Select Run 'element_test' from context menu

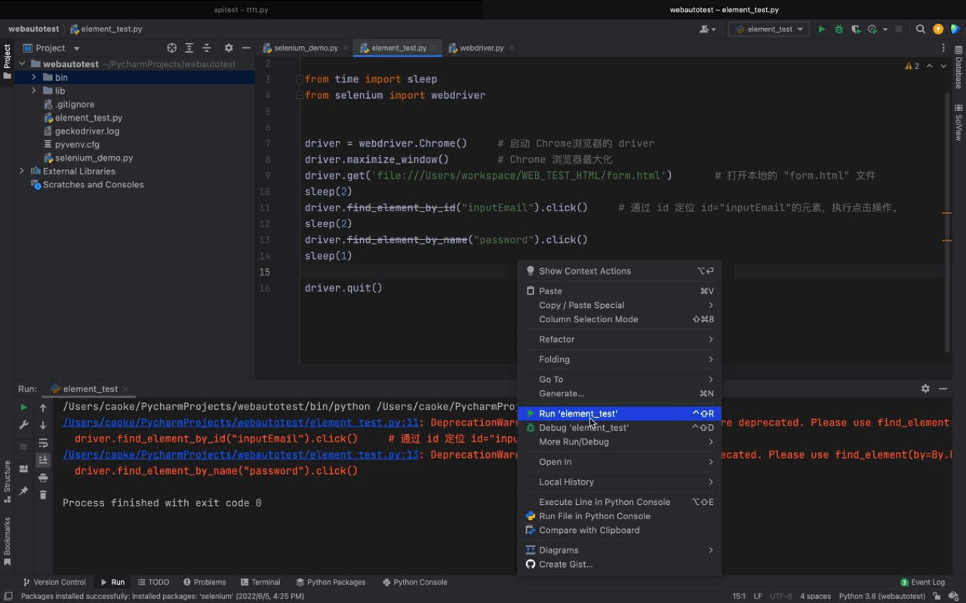(578, 414)
